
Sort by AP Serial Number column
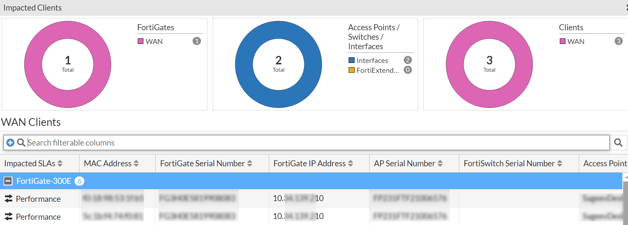[440, 163]
